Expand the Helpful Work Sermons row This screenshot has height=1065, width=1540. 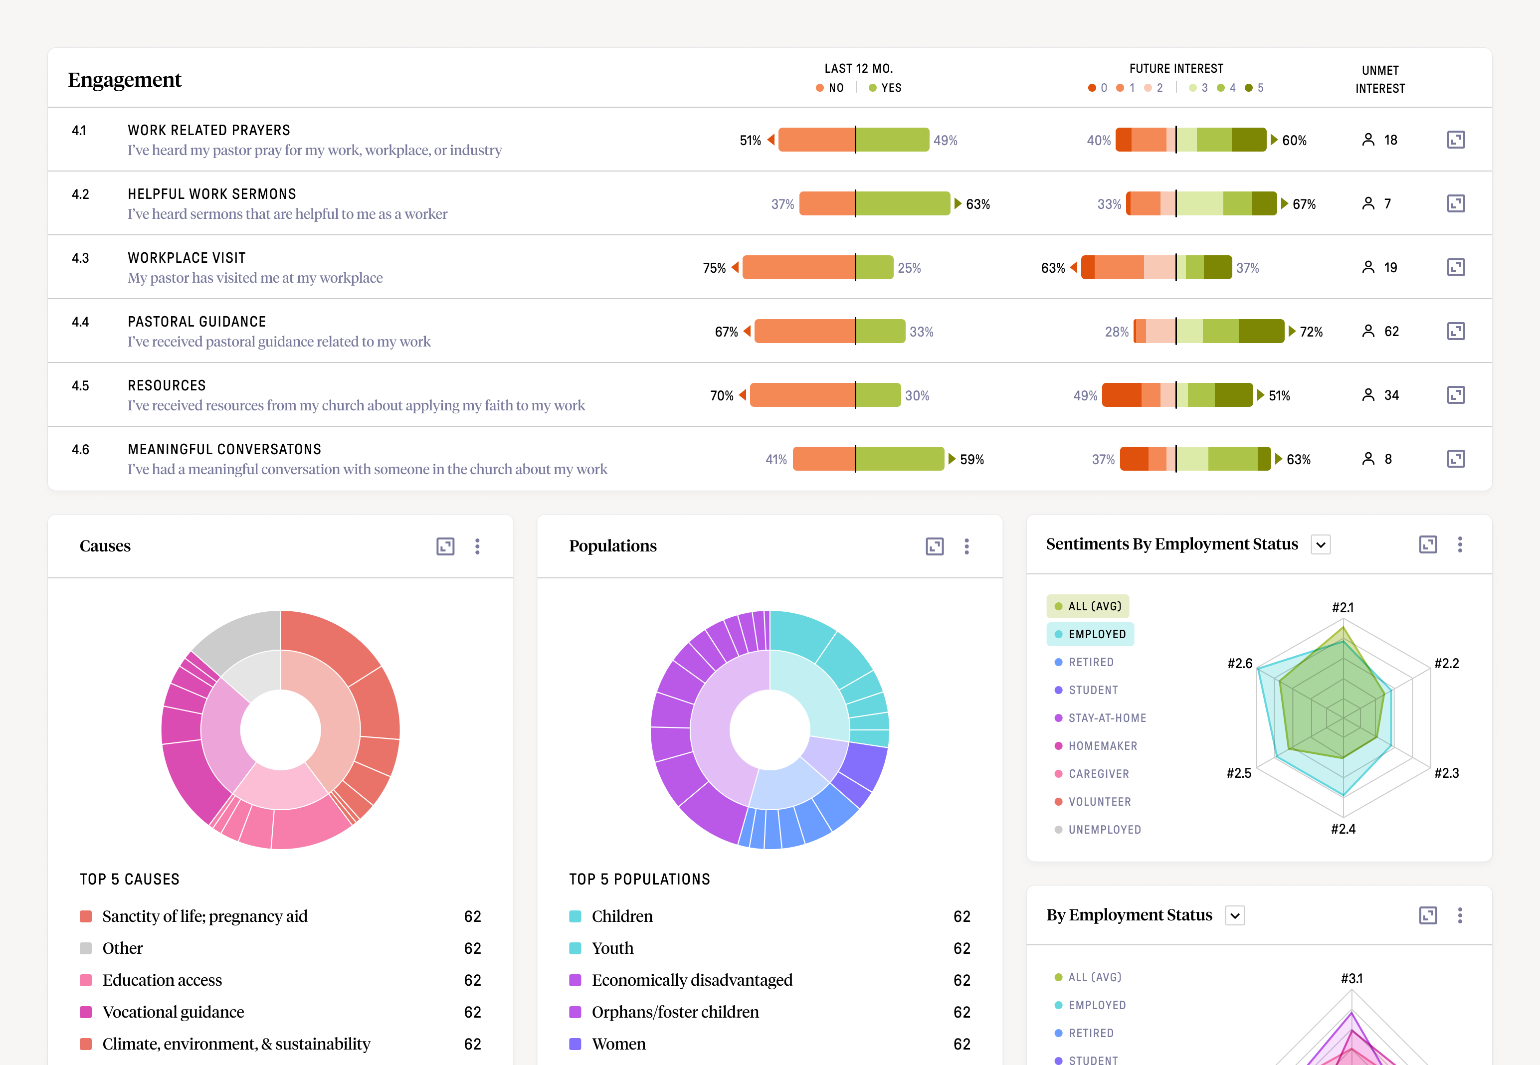coord(1455,203)
